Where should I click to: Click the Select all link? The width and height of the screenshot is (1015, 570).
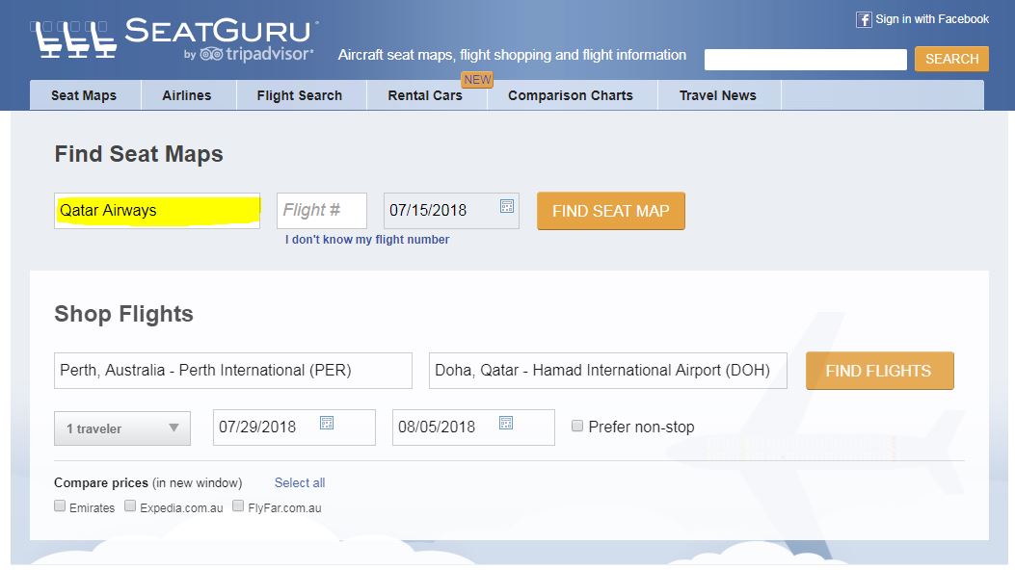click(x=300, y=482)
